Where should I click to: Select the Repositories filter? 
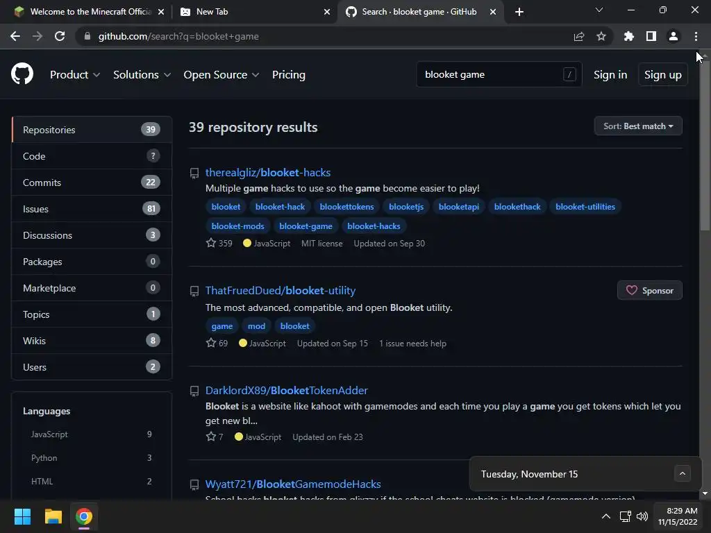coord(92,130)
